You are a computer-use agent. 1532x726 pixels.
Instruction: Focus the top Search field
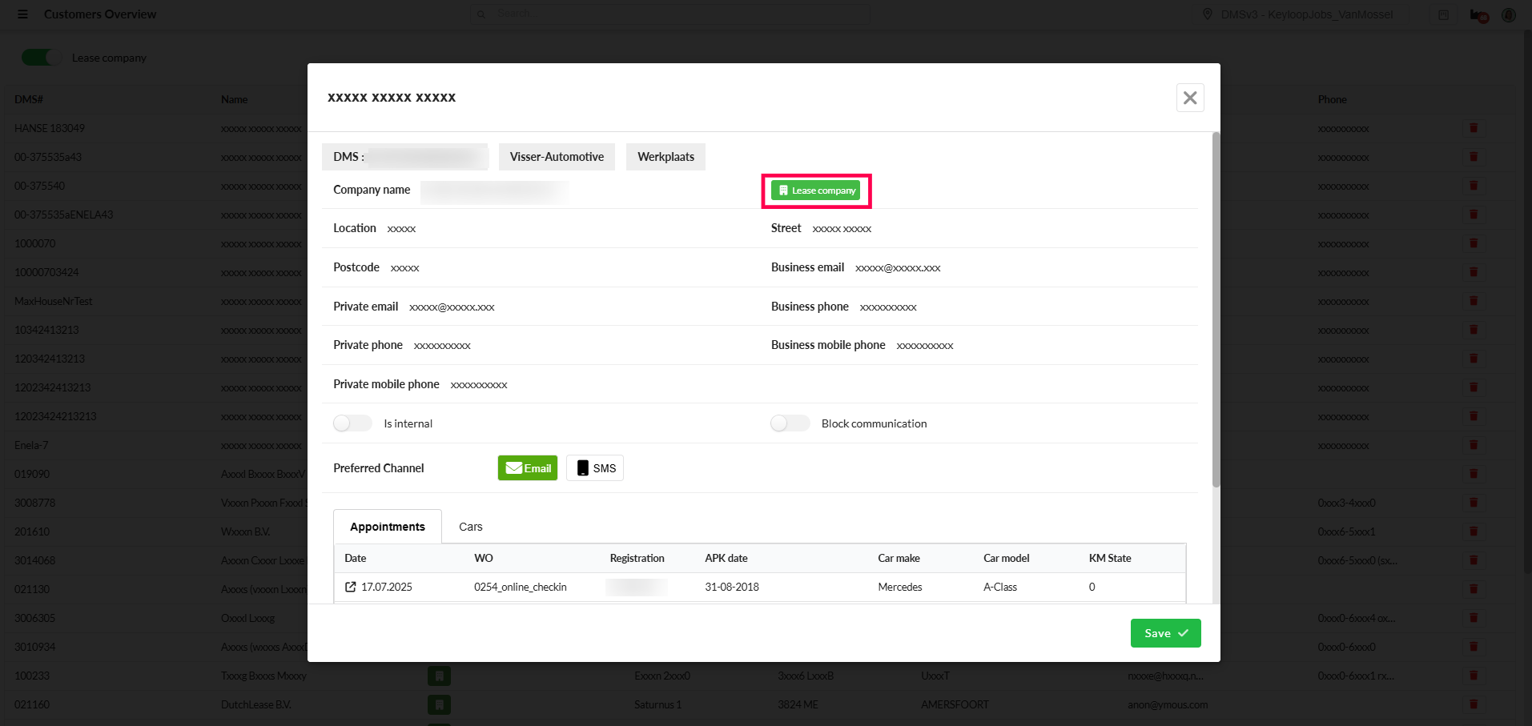tap(673, 14)
